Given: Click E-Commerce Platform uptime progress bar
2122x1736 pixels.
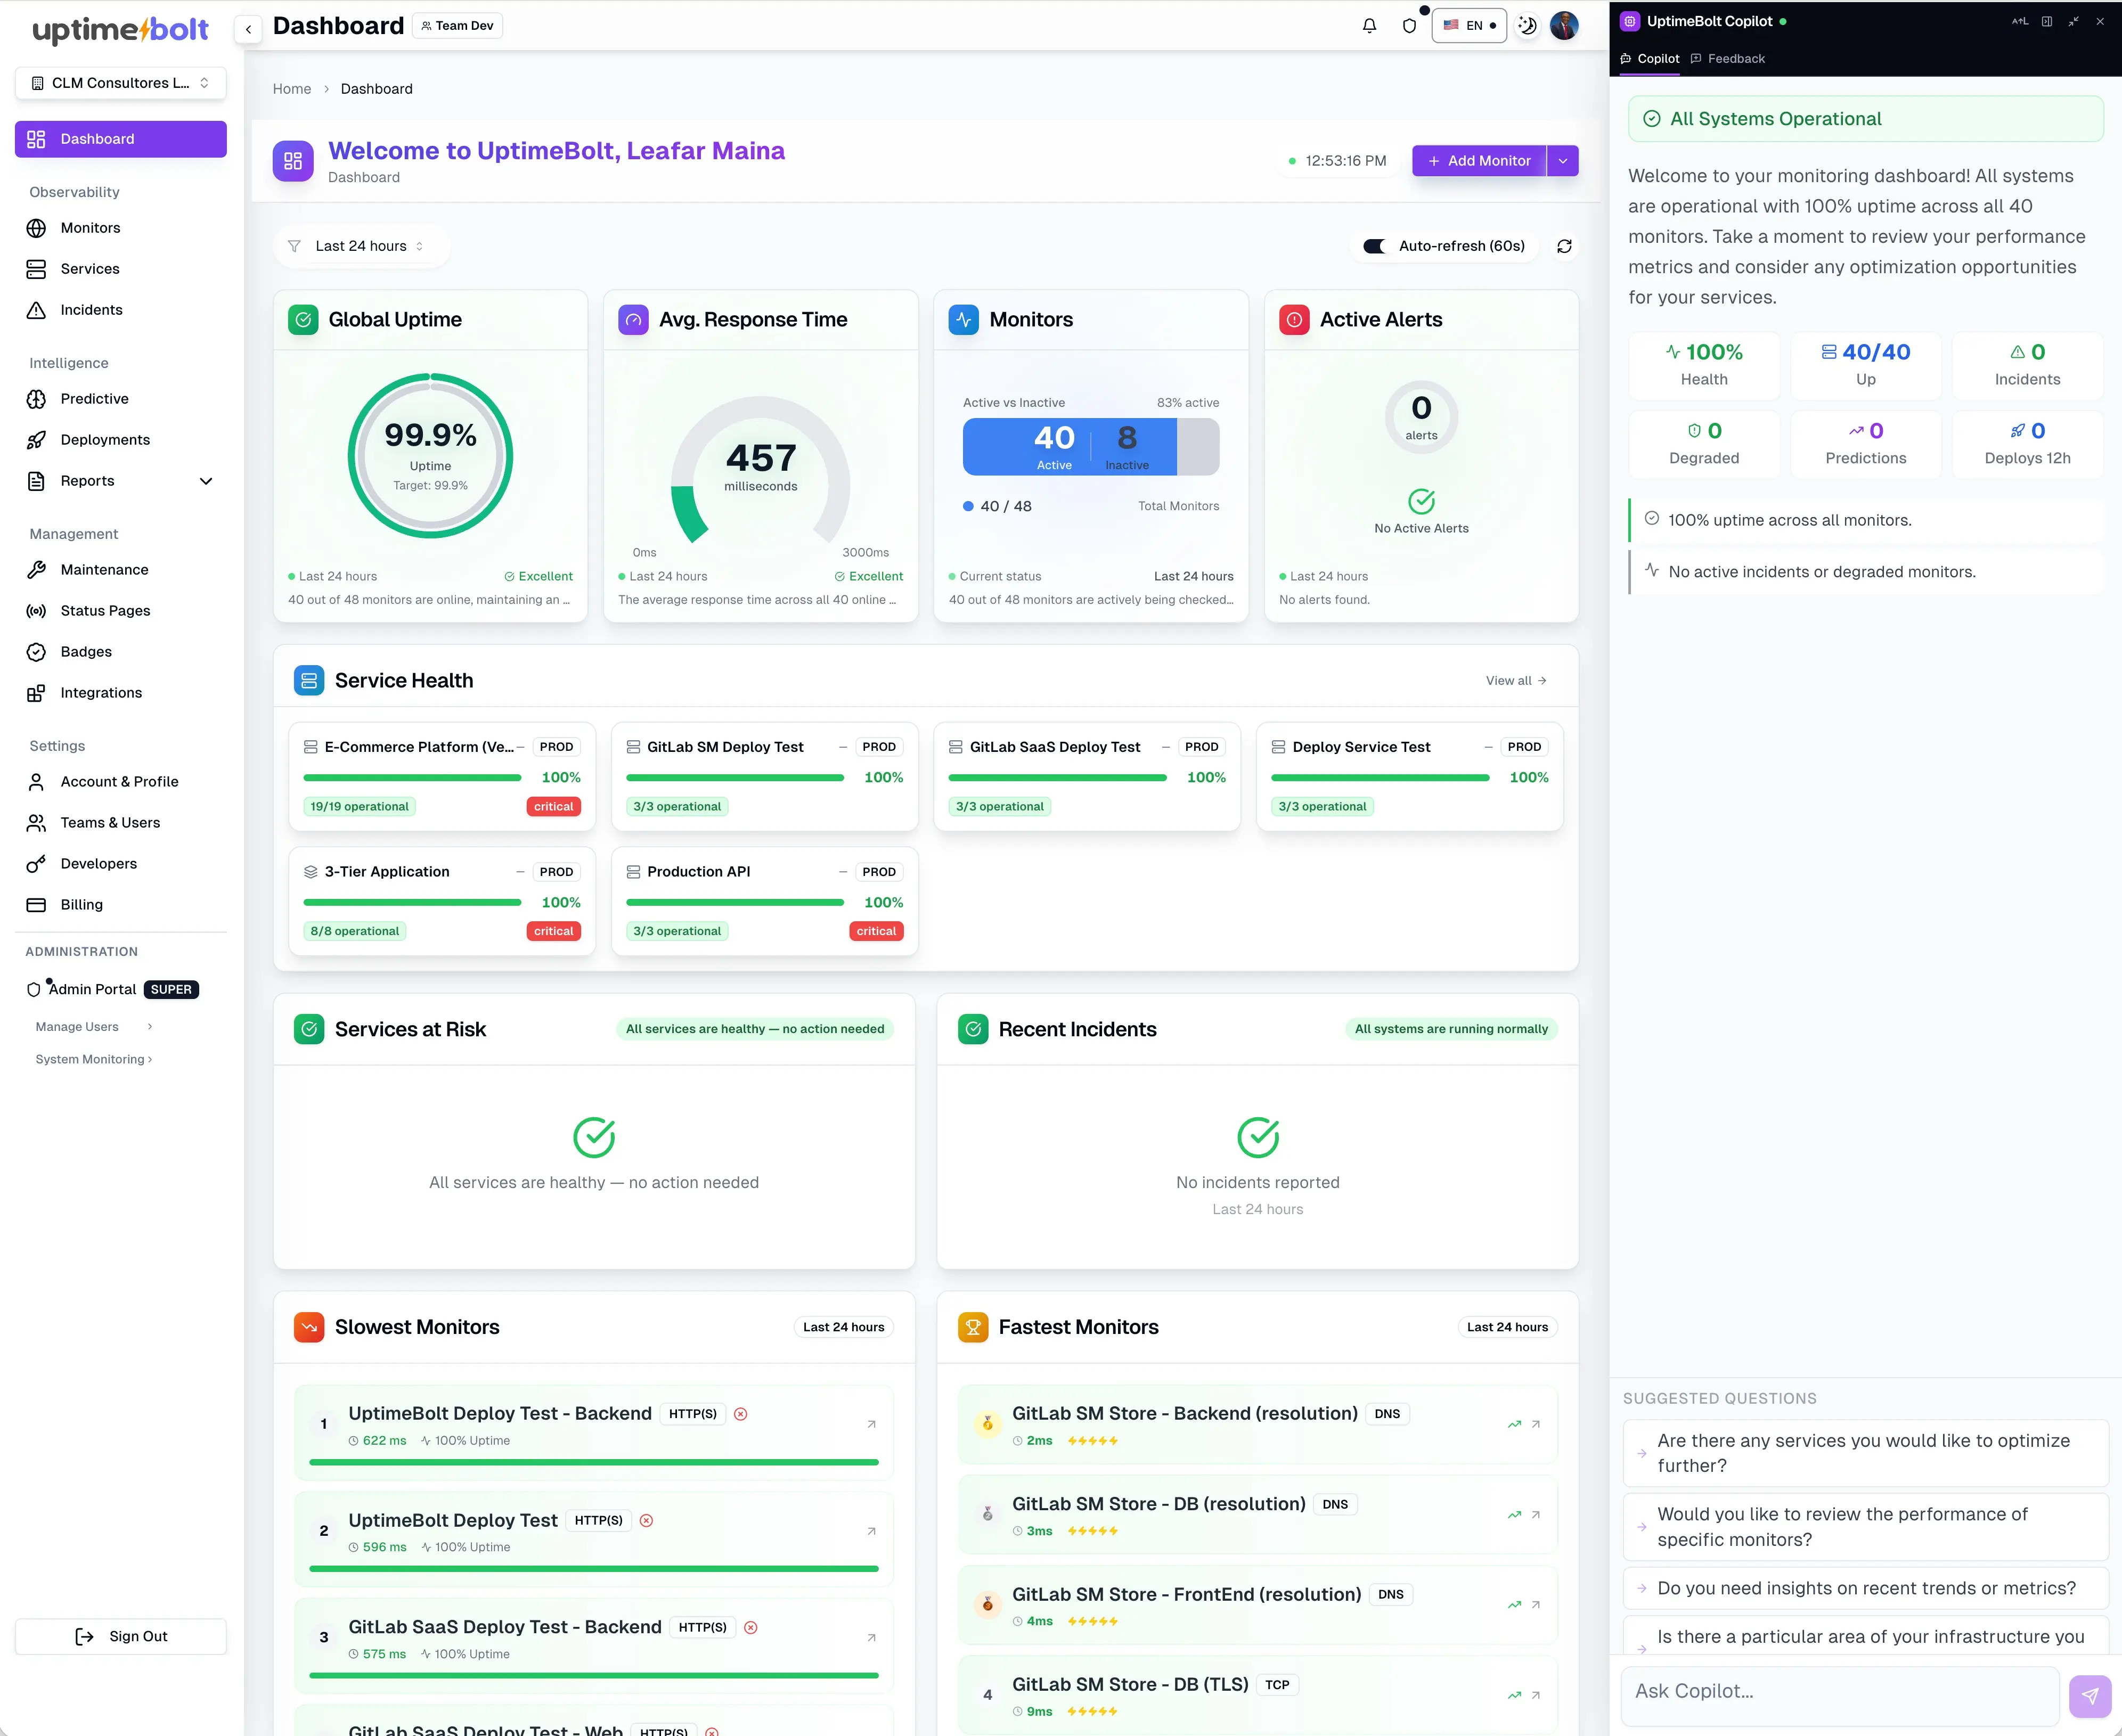Looking at the screenshot, I should [x=412, y=778].
